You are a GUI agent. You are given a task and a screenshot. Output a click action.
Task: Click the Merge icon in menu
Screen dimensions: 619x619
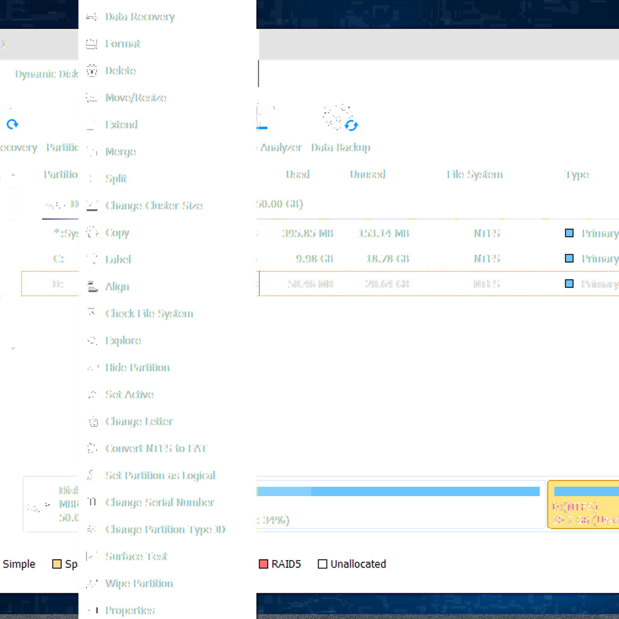coord(92,151)
